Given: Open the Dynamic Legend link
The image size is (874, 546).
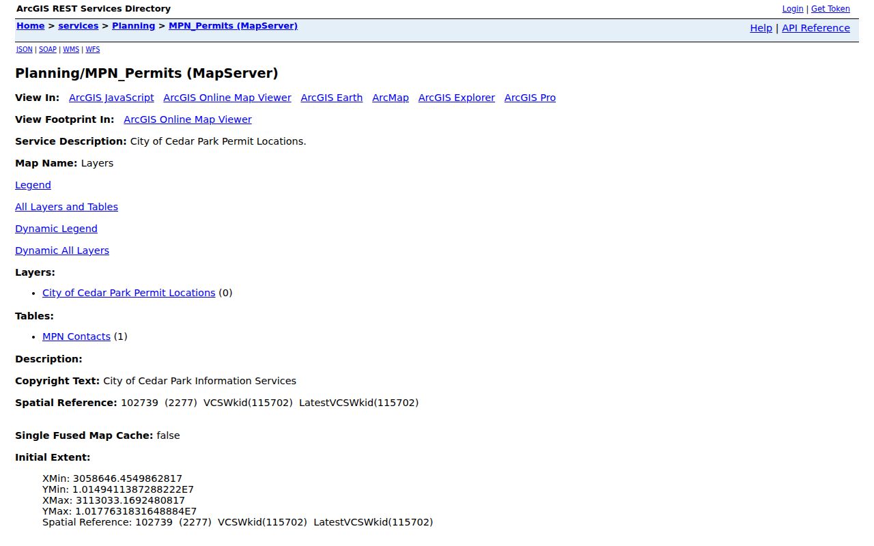Looking at the screenshot, I should click(x=56, y=229).
